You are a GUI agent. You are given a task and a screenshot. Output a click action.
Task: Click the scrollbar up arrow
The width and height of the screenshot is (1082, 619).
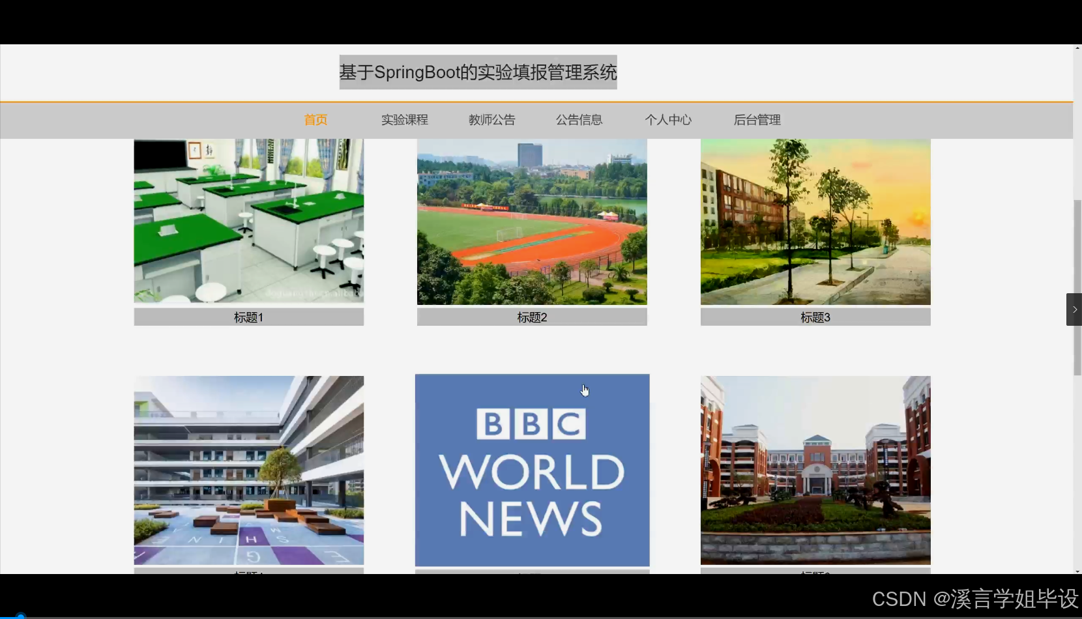tap(1077, 48)
